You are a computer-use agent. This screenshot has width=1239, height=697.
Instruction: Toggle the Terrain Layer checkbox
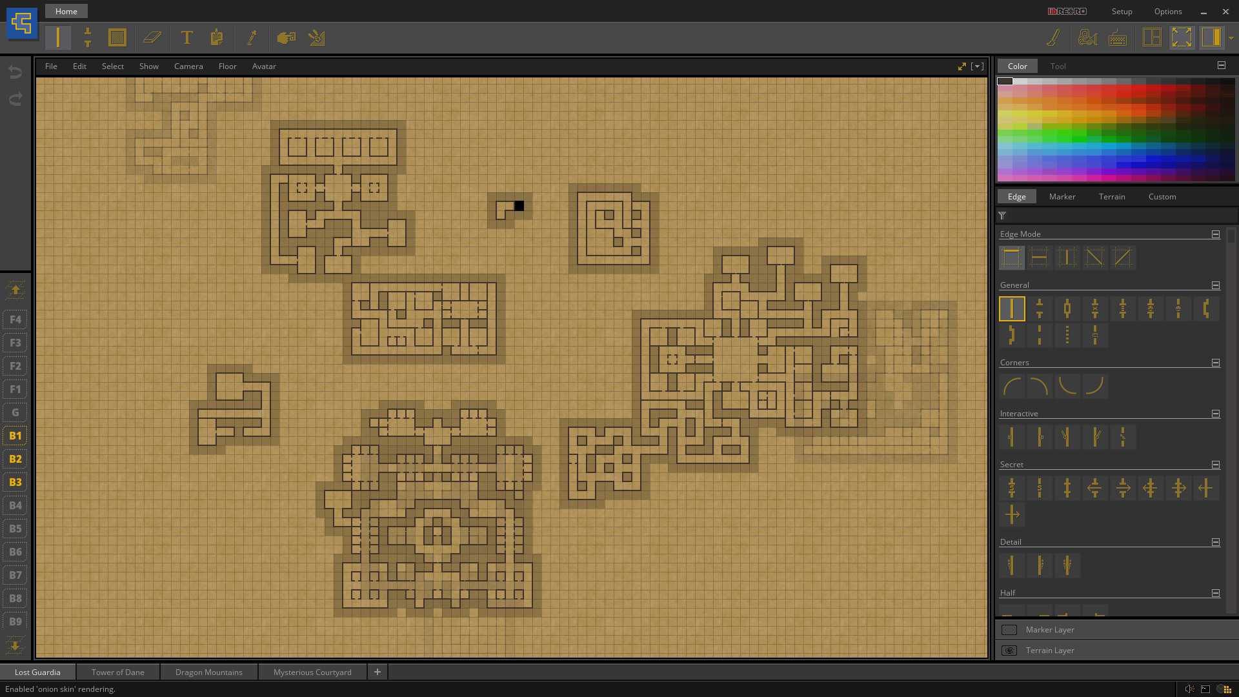[1009, 649]
